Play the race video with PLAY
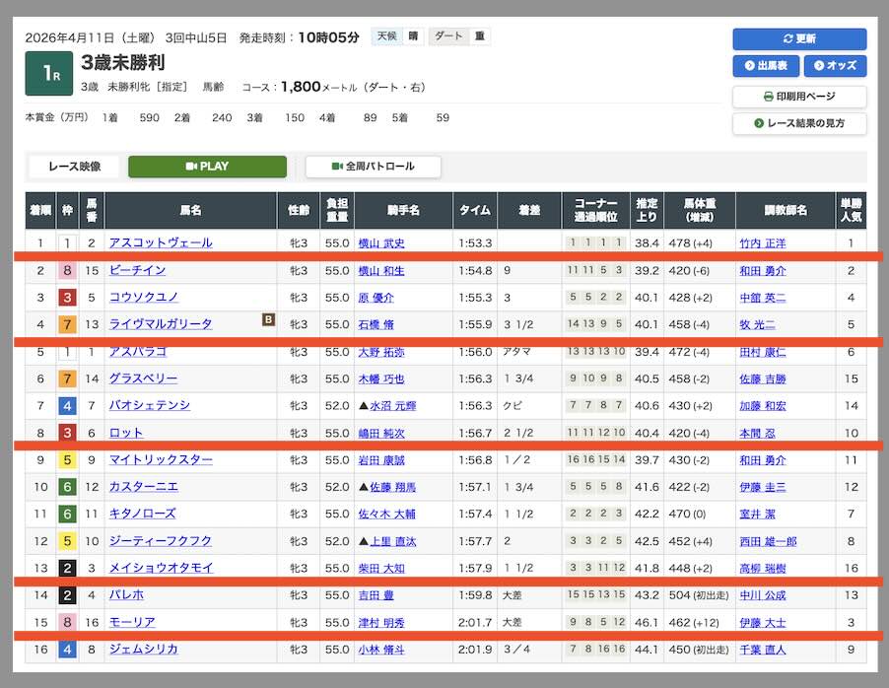 [207, 167]
